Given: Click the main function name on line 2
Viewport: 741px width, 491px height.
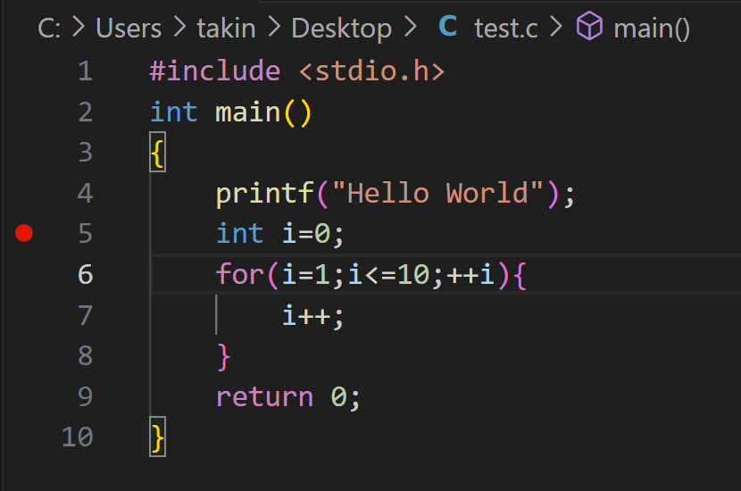Looking at the screenshot, I should click(x=247, y=112).
